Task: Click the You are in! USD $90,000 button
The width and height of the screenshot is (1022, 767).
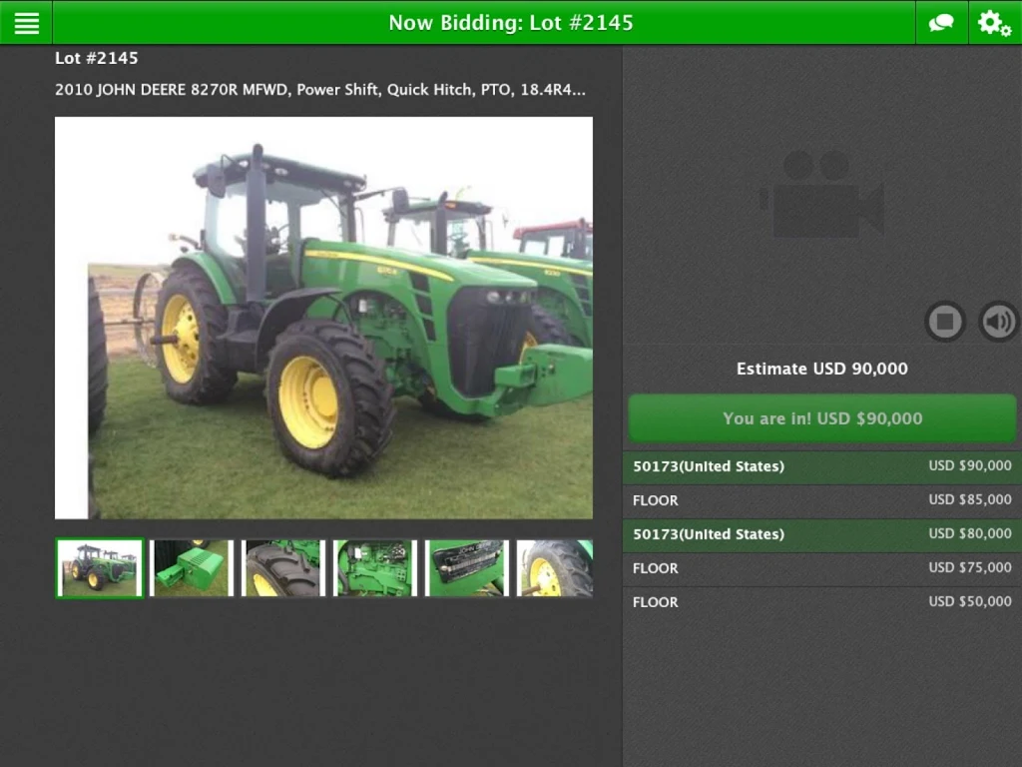Action: 822,418
